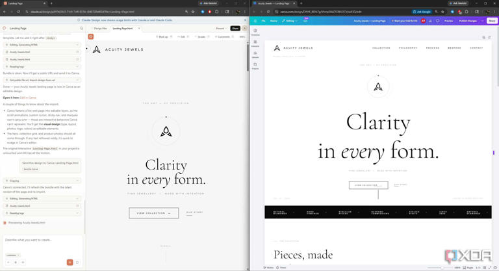Open the Projects panel in Canva sidebar
The height and width of the screenshot is (271, 499).
255,66
